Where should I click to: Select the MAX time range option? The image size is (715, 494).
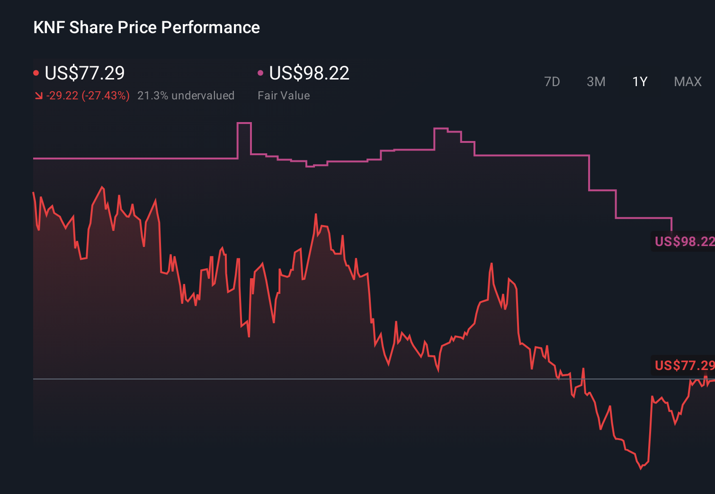click(687, 81)
